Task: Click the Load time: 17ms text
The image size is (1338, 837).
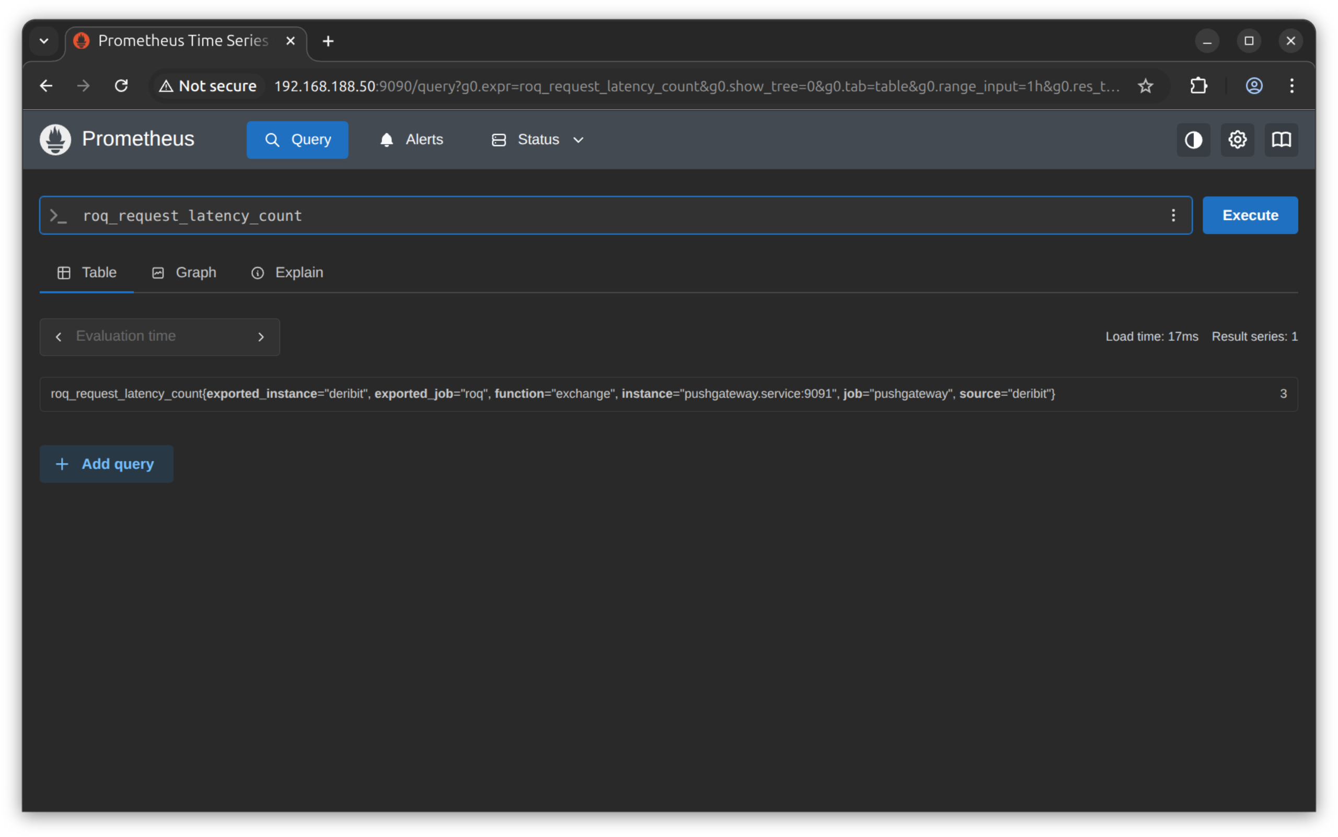Action: 1152,336
